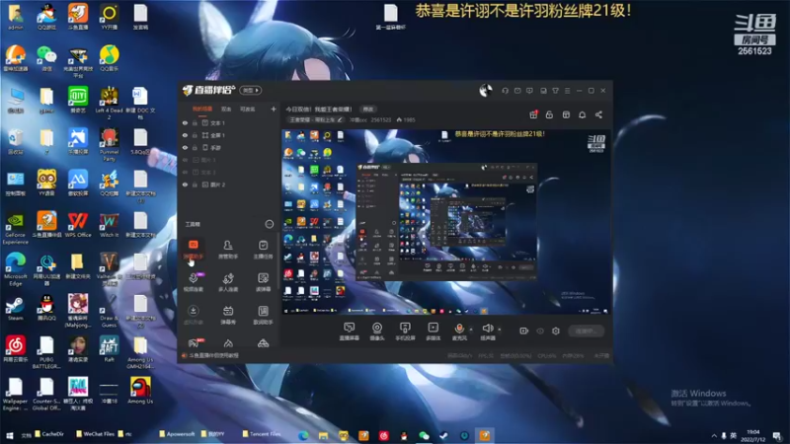Viewport: 790px width, 444px height.
Task: Add a 多媒体 media source
Action: coord(433,332)
